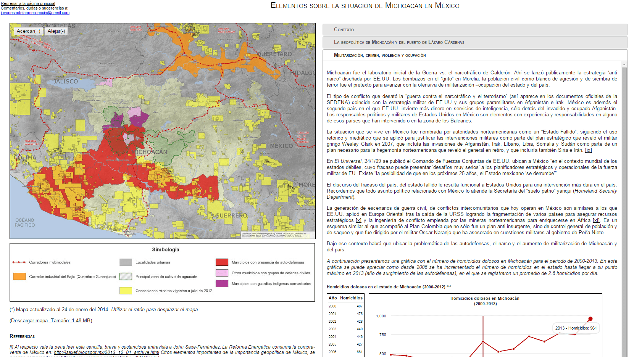Click the scrollbar up arrow in text panel
The image size is (634, 357).
[624, 64]
